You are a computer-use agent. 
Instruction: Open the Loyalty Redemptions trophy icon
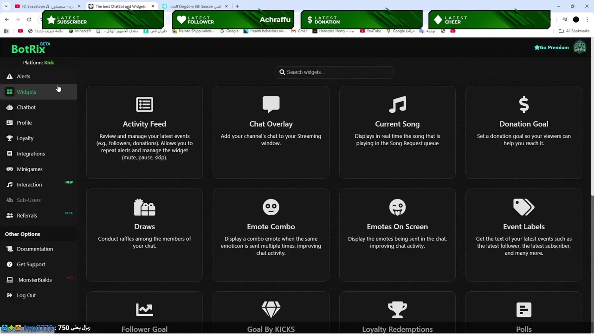(x=397, y=309)
